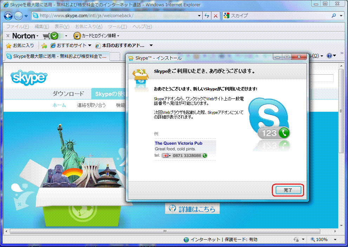Open the ダウンロード page tab
348x247 pixels.
(68, 94)
